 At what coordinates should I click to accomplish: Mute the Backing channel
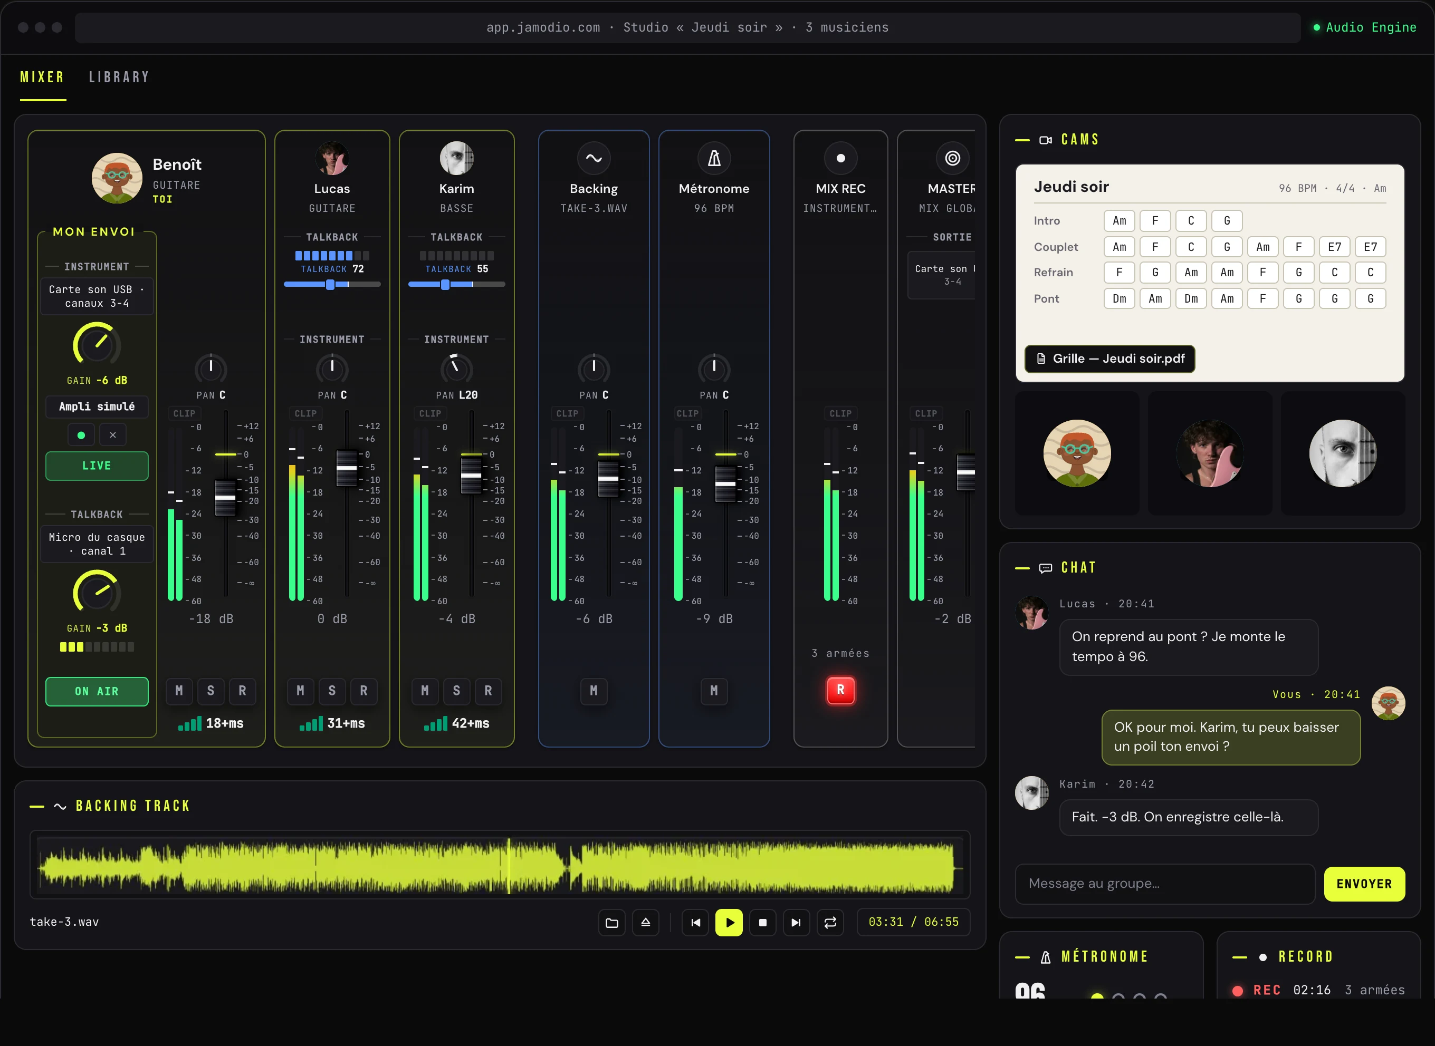coord(594,691)
